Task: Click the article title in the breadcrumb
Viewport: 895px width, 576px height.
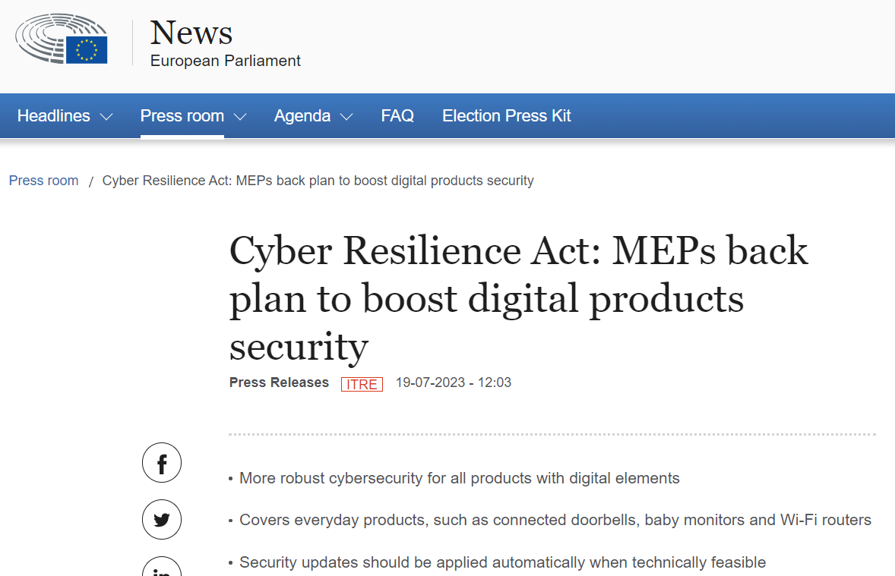Action: (318, 181)
